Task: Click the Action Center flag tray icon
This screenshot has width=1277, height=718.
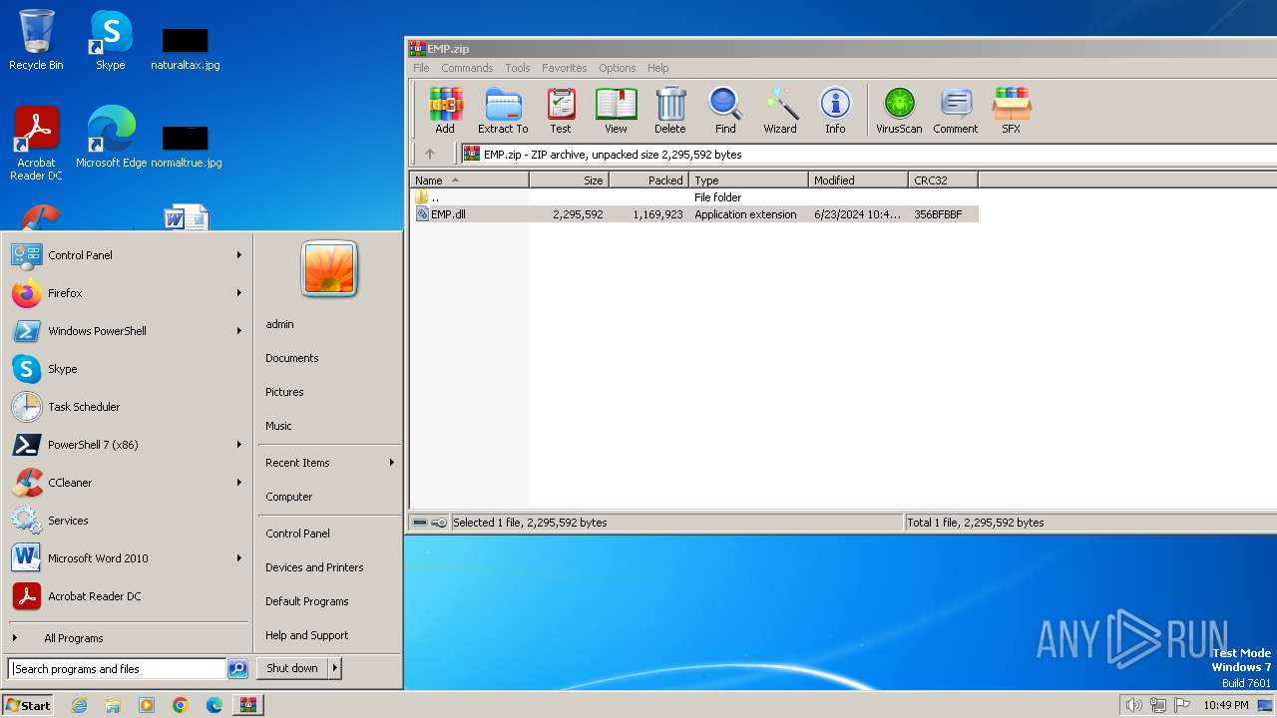Action: click(1183, 705)
